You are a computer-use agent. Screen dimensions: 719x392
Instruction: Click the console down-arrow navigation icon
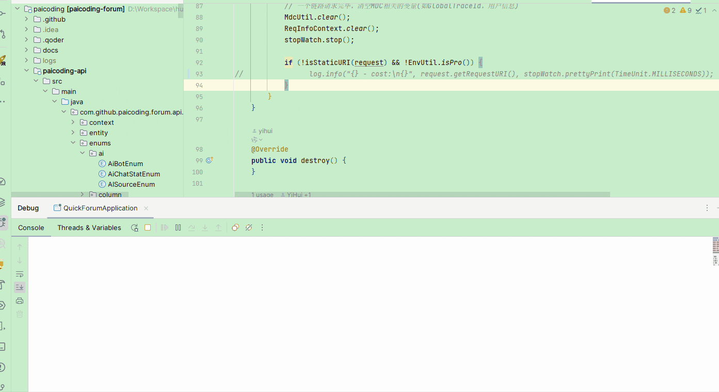[x=20, y=260]
